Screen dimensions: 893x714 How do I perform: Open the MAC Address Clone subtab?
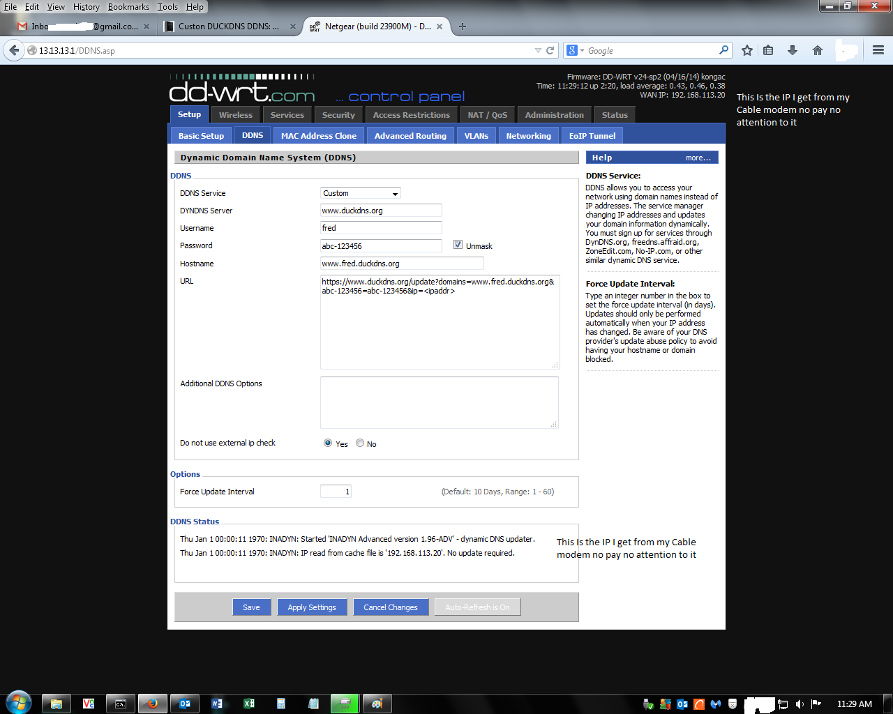319,136
